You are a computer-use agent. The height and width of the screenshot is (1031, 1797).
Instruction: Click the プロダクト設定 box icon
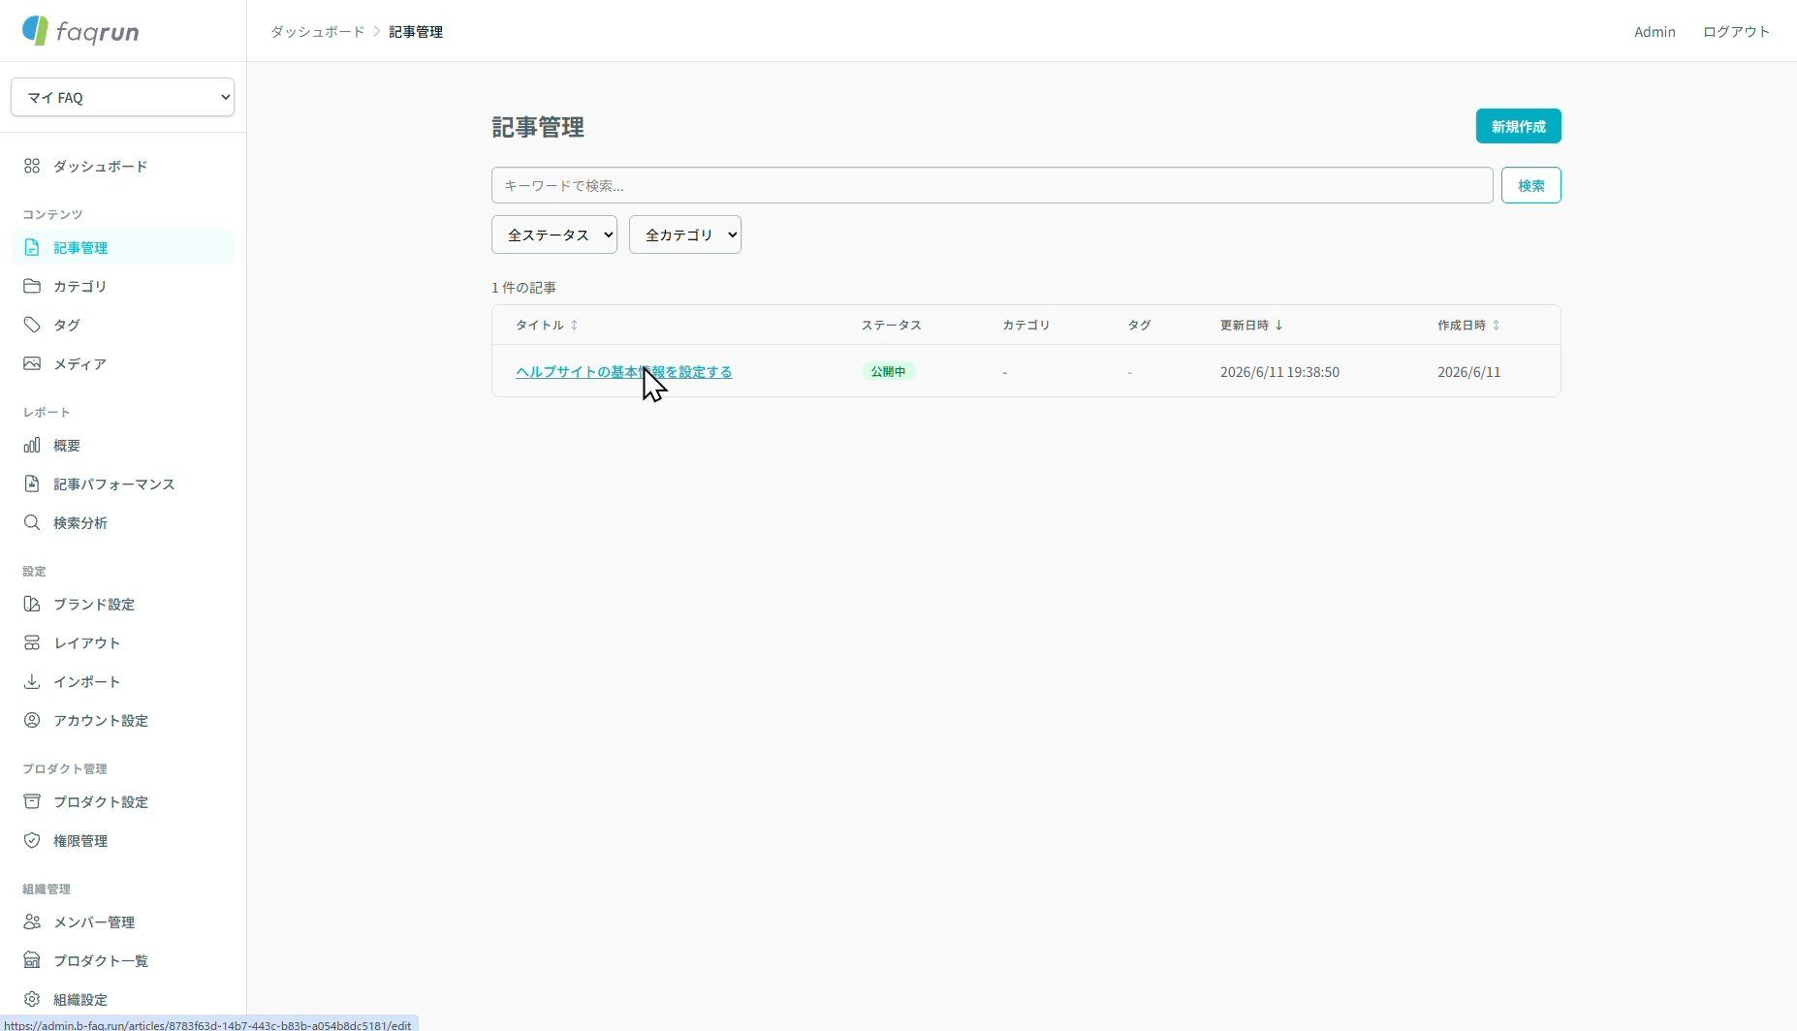coord(32,801)
